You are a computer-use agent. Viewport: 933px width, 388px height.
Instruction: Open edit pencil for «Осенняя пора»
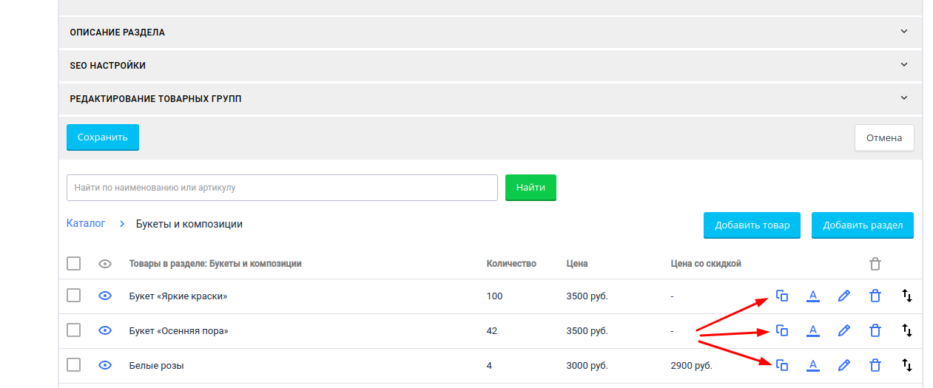pyautogui.click(x=843, y=330)
